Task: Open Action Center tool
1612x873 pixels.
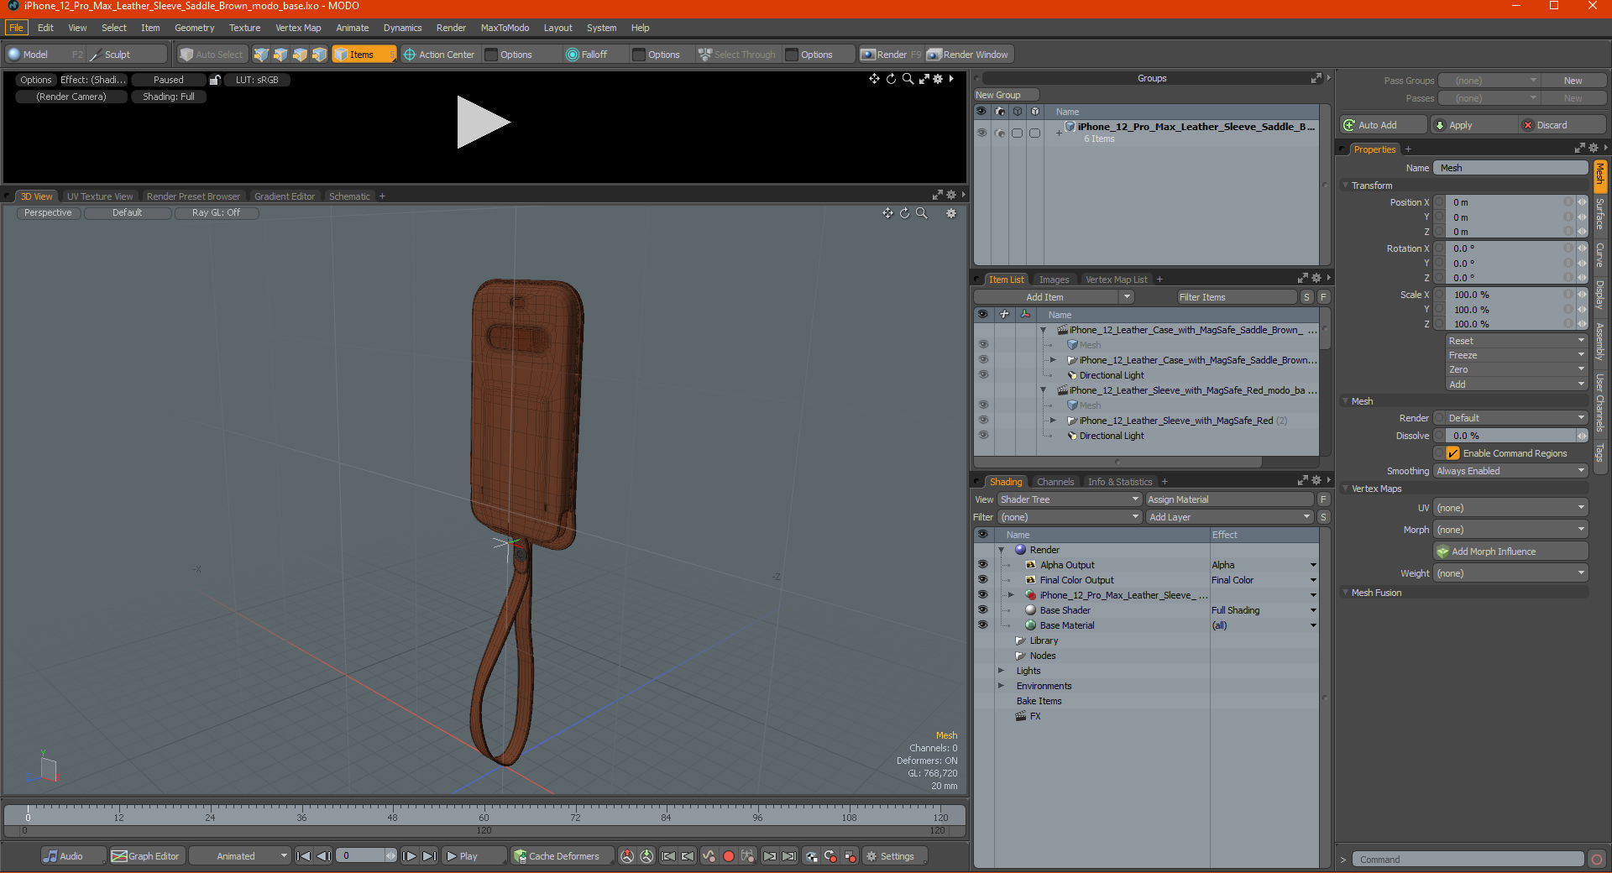Action: point(439,55)
